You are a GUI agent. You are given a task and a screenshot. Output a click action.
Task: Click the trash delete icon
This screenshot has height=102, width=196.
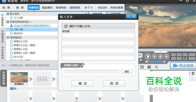[193, 73]
